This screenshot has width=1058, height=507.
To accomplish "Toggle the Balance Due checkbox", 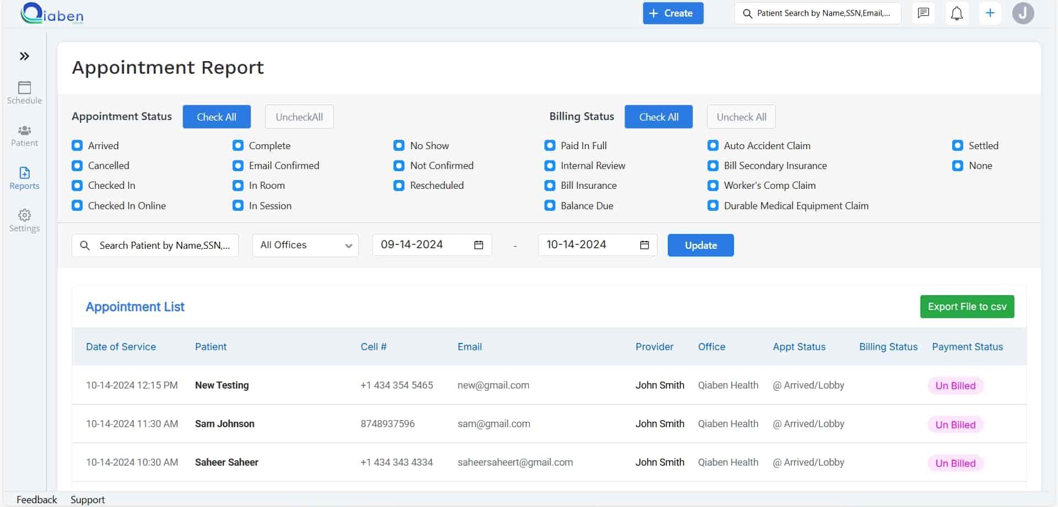I will 550,205.
